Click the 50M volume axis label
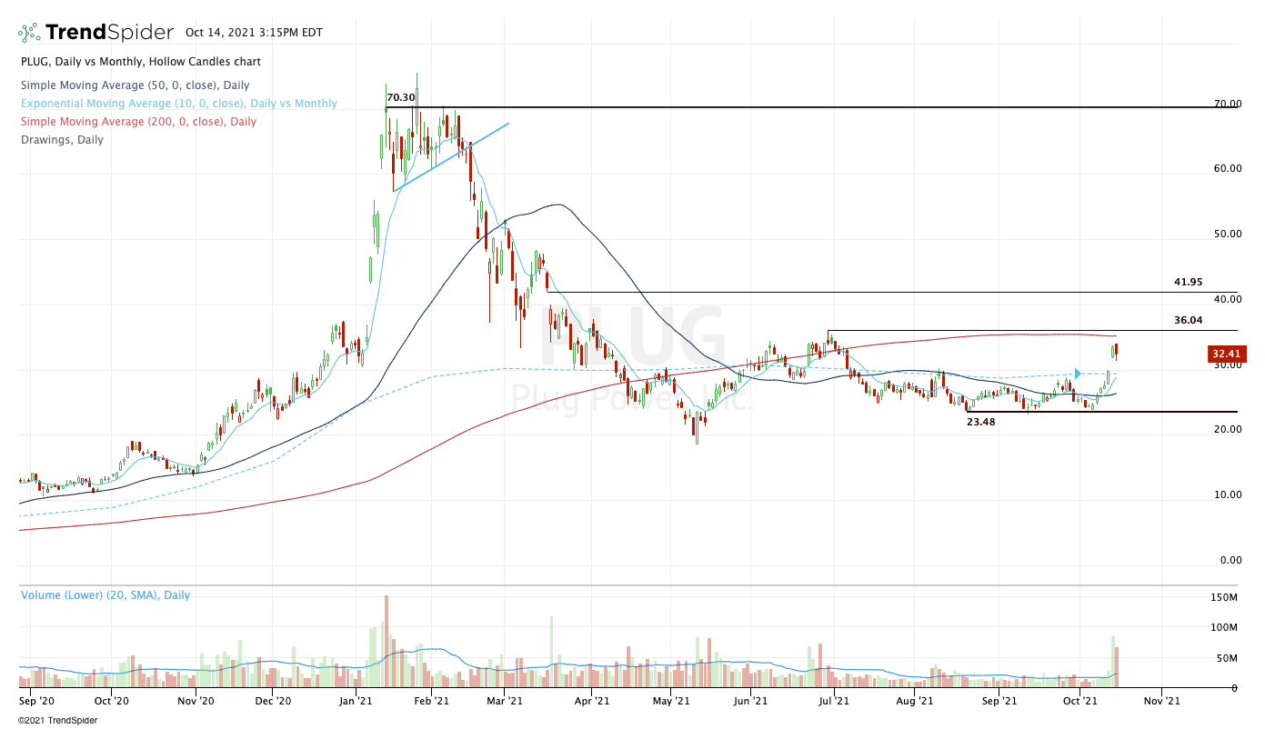 [1227, 658]
